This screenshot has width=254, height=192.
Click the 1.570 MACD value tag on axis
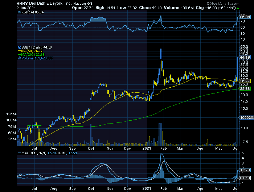coord(245,170)
